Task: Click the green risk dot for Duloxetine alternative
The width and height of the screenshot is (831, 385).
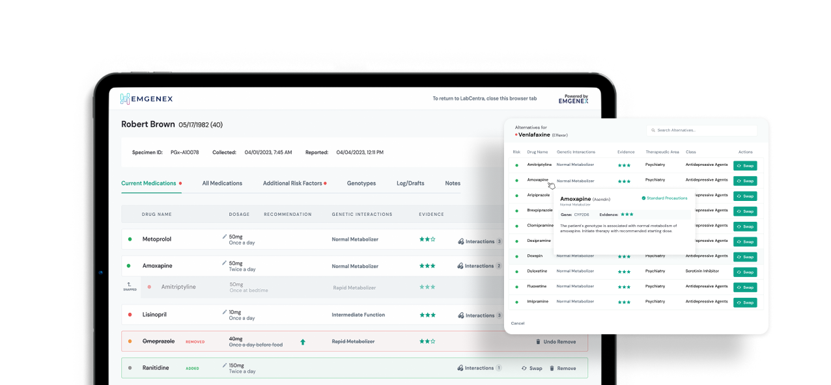Action: [x=517, y=271]
